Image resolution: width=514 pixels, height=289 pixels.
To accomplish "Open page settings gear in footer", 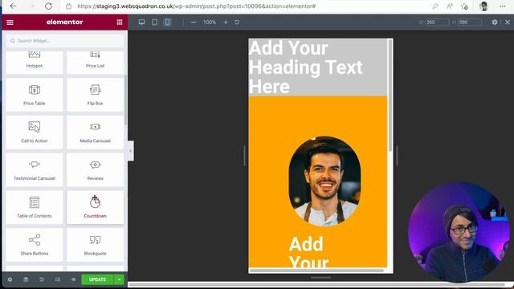I will pos(10,279).
